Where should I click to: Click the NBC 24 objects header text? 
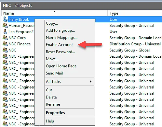pyautogui.click(x=18, y=6)
